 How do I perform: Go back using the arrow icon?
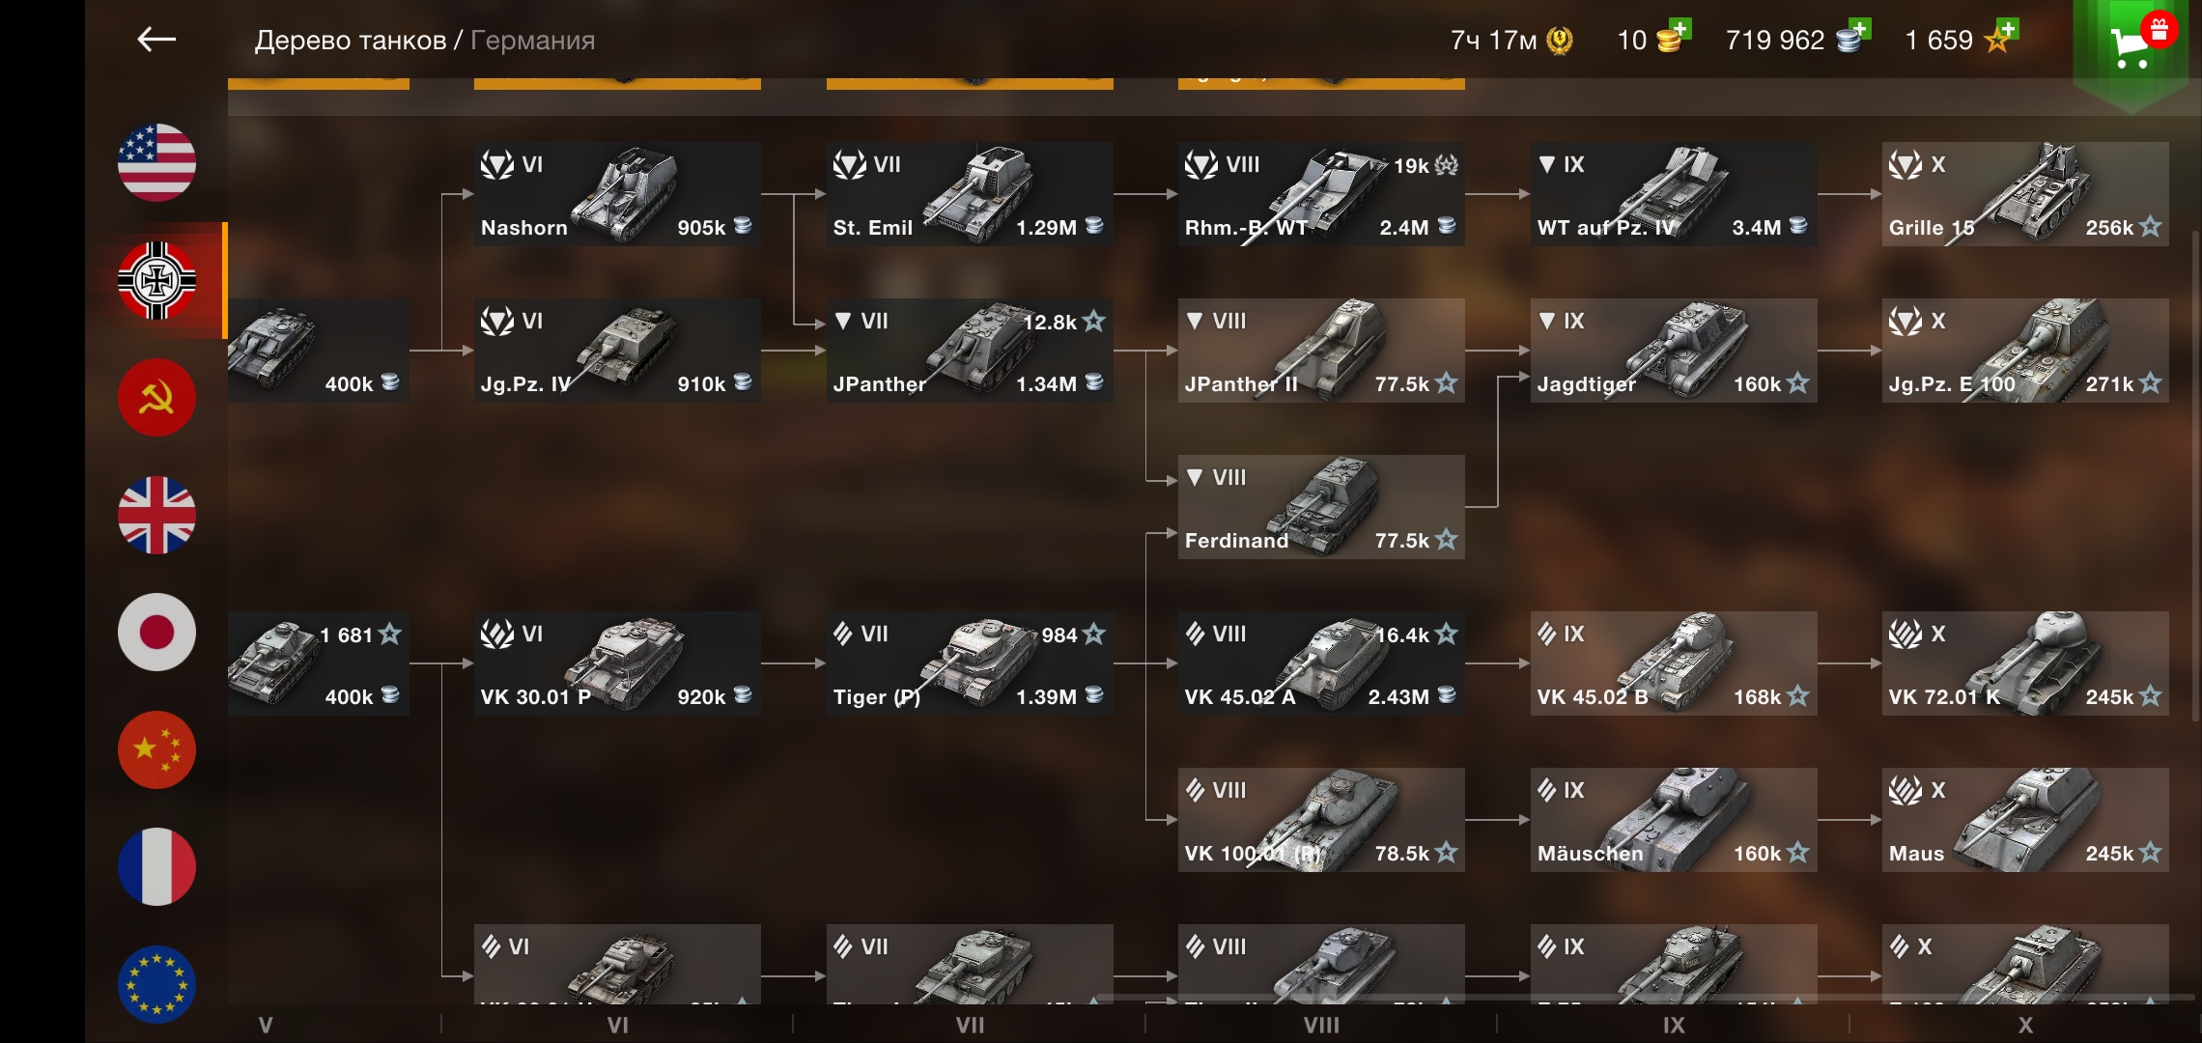[156, 40]
